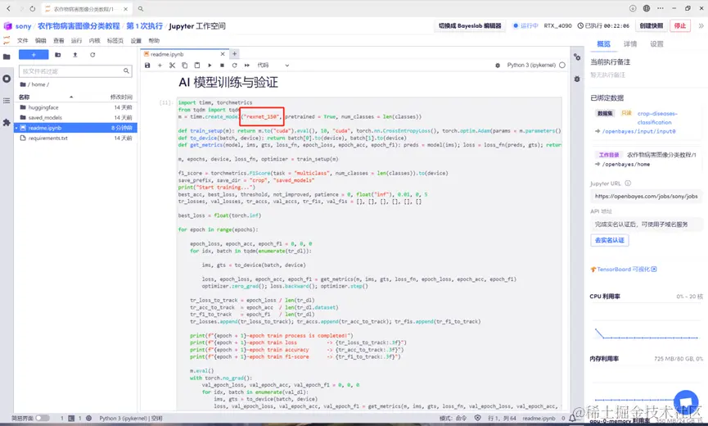Image resolution: width=708 pixels, height=426 pixels.
Task: Cut the selected cell with scissors
Action: 172,65
